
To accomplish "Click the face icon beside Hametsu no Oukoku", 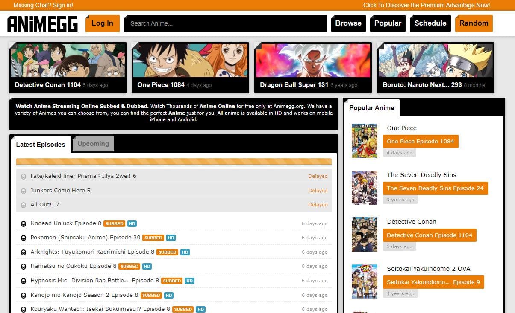I will 24,266.
